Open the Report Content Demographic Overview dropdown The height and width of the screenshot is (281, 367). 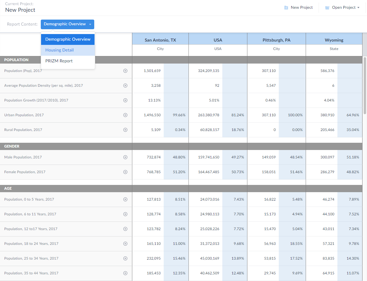(67, 24)
